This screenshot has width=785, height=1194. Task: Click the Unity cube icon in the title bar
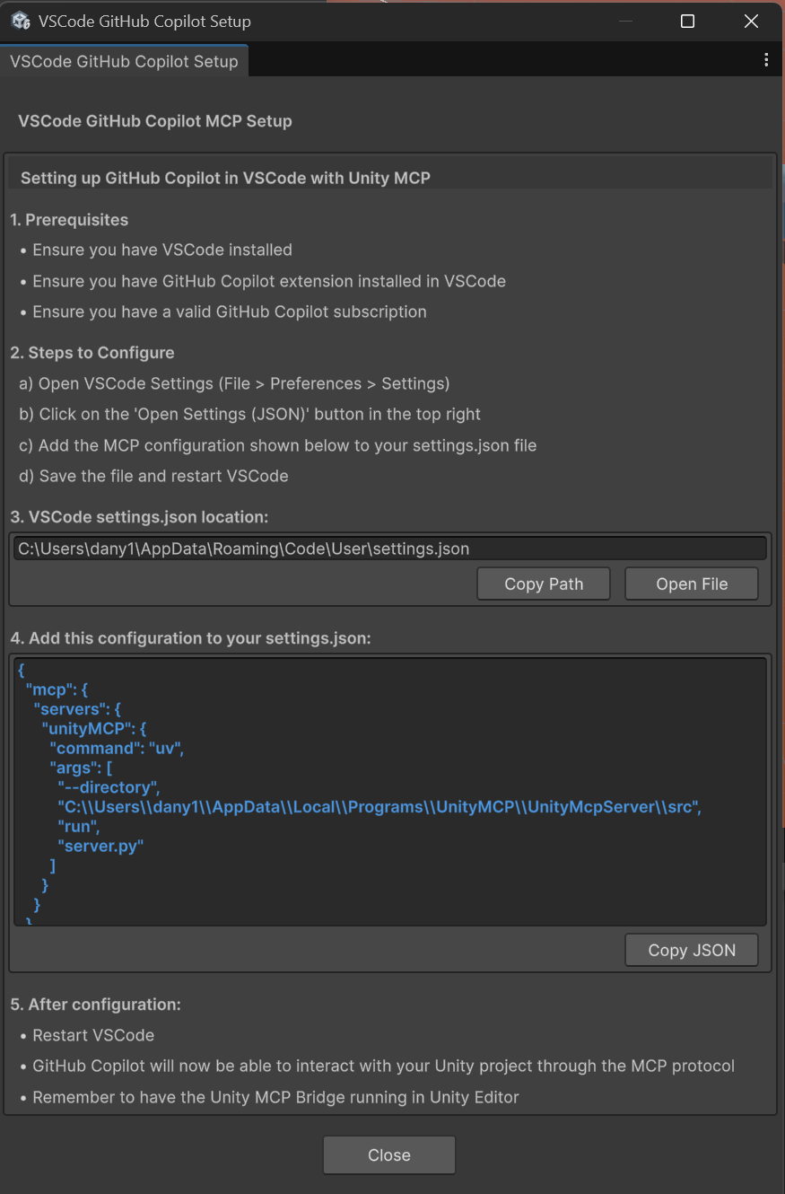point(20,21)
